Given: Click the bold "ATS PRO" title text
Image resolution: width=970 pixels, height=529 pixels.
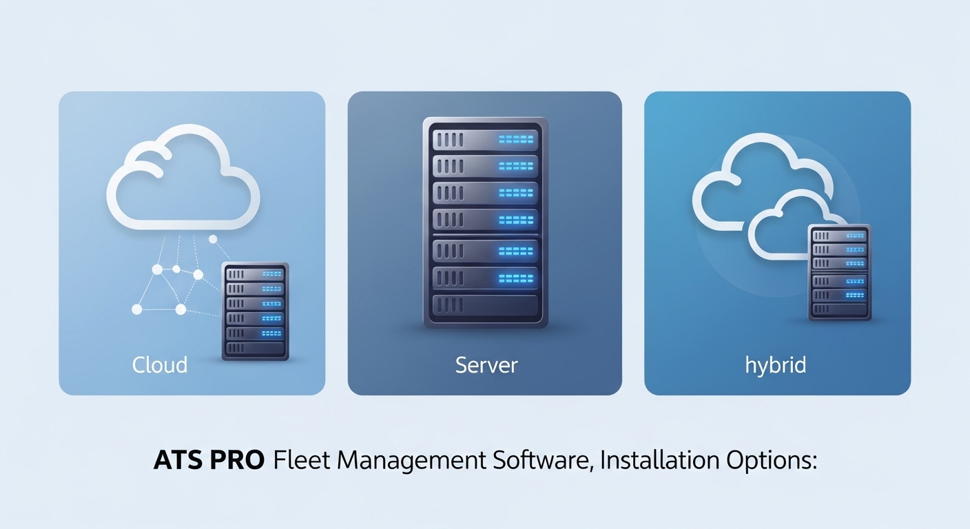Looking at the screenshot, I should [208, 461].
